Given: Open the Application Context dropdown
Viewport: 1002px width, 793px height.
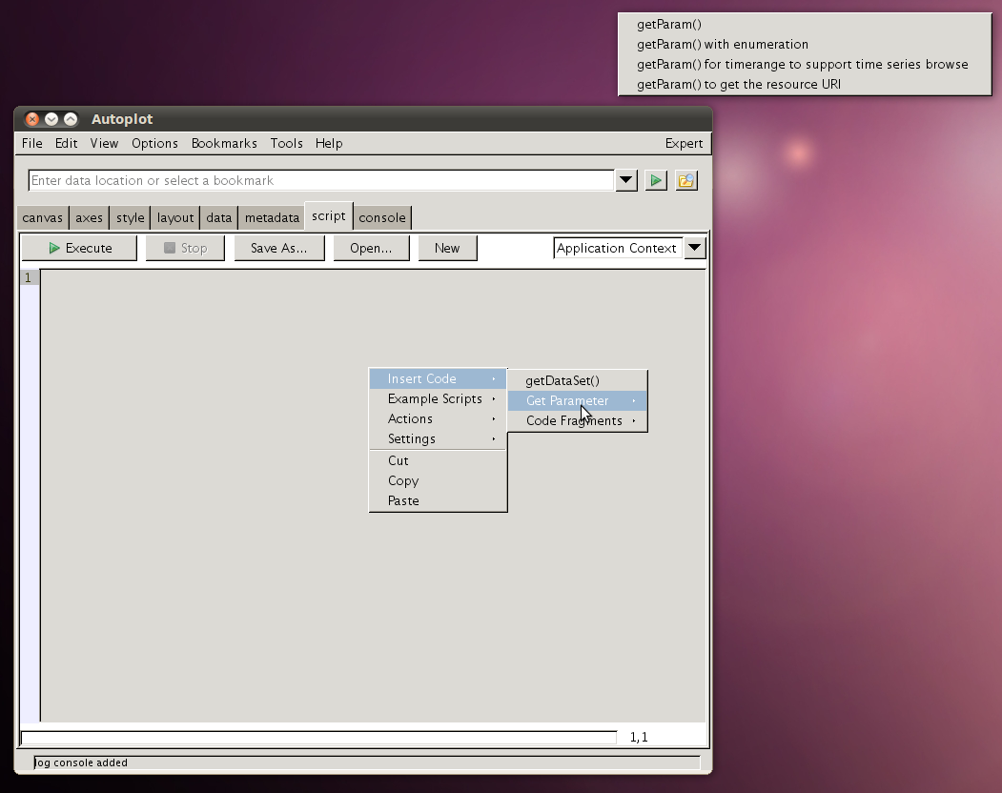Looking at the screenshot, I should point(695,247).
